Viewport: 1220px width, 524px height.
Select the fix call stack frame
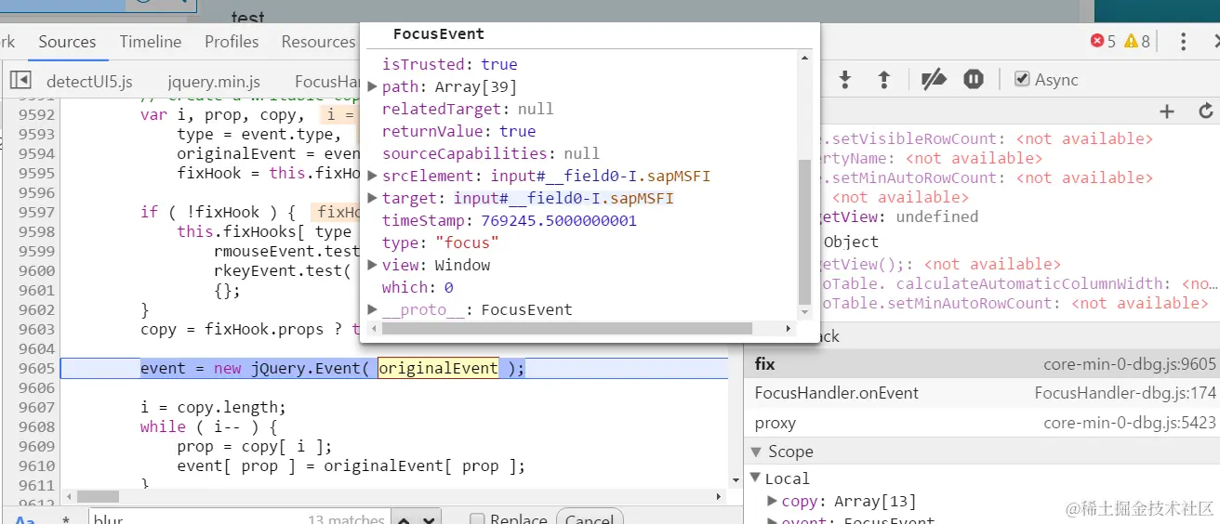[982, 364]
